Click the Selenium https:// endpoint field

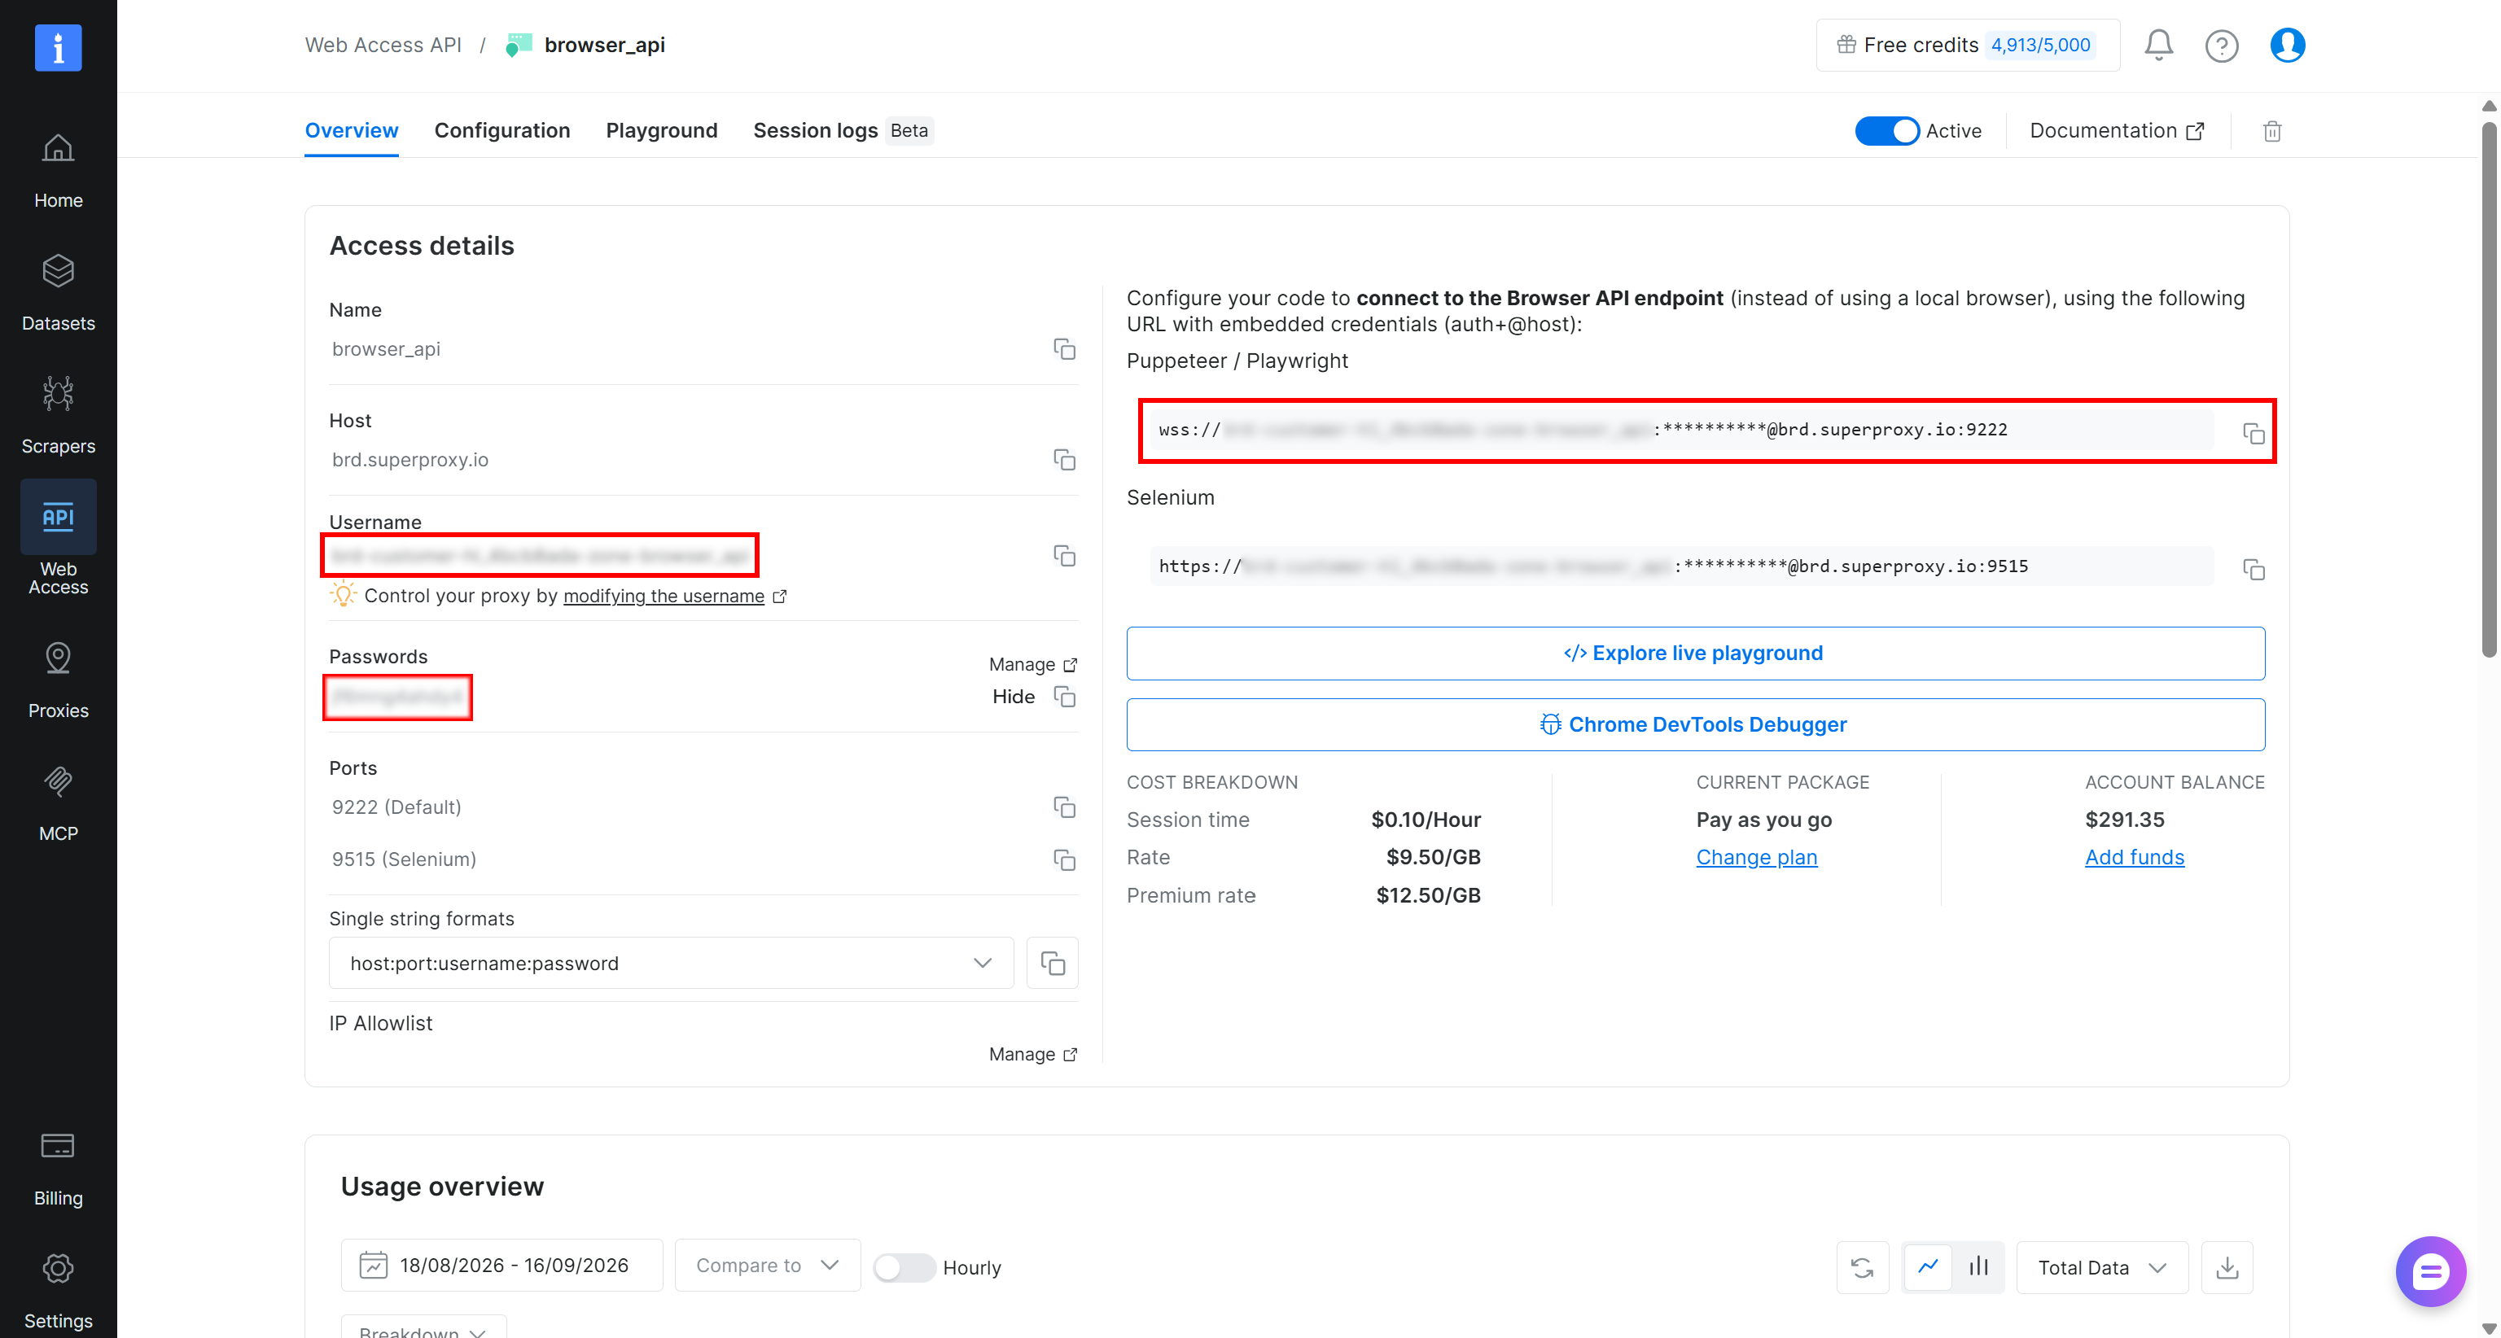click(x=1683, y=566)
